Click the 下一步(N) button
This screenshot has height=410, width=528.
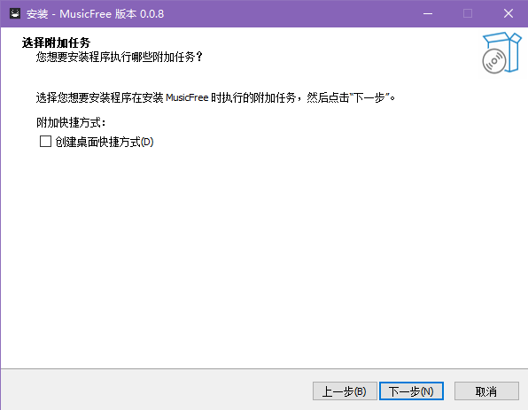tap(411, 391)
